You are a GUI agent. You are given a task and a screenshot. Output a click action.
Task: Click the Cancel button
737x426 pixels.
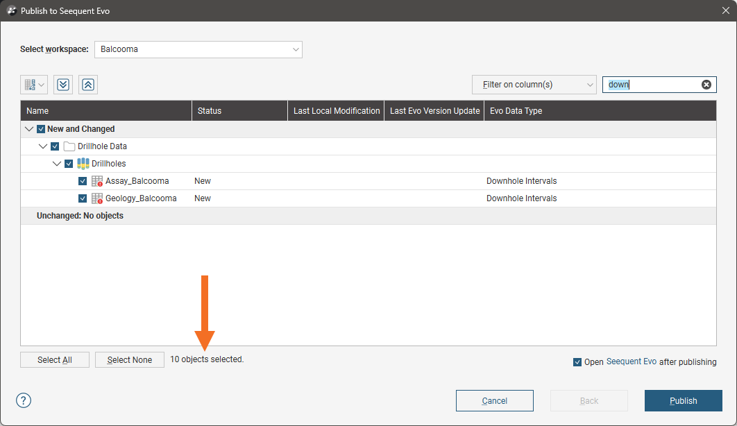pyautogui.click(x=495, y=400)
